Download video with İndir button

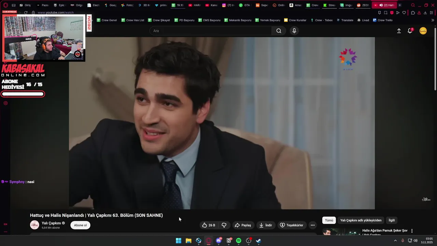(266, 225)
